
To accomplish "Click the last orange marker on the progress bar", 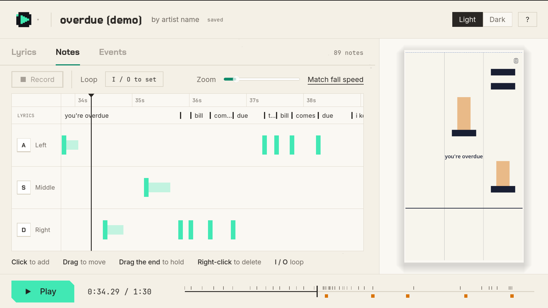I will point(512,296).
